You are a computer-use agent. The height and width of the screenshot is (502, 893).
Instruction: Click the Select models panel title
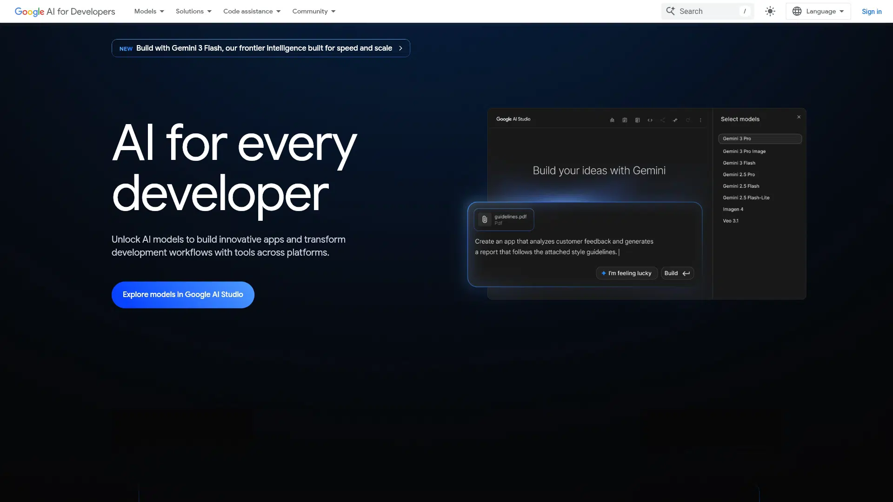(740, 119)
